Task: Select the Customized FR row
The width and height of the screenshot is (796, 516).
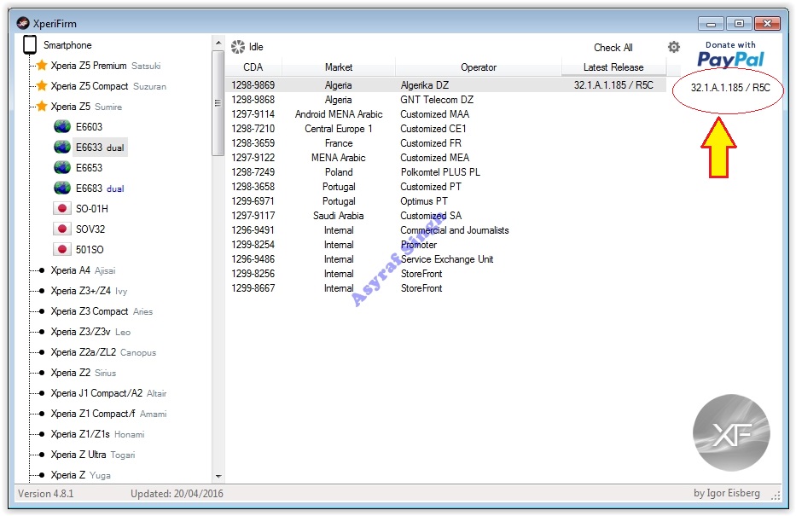Action: pyautogui.click(x=445, y=143)
